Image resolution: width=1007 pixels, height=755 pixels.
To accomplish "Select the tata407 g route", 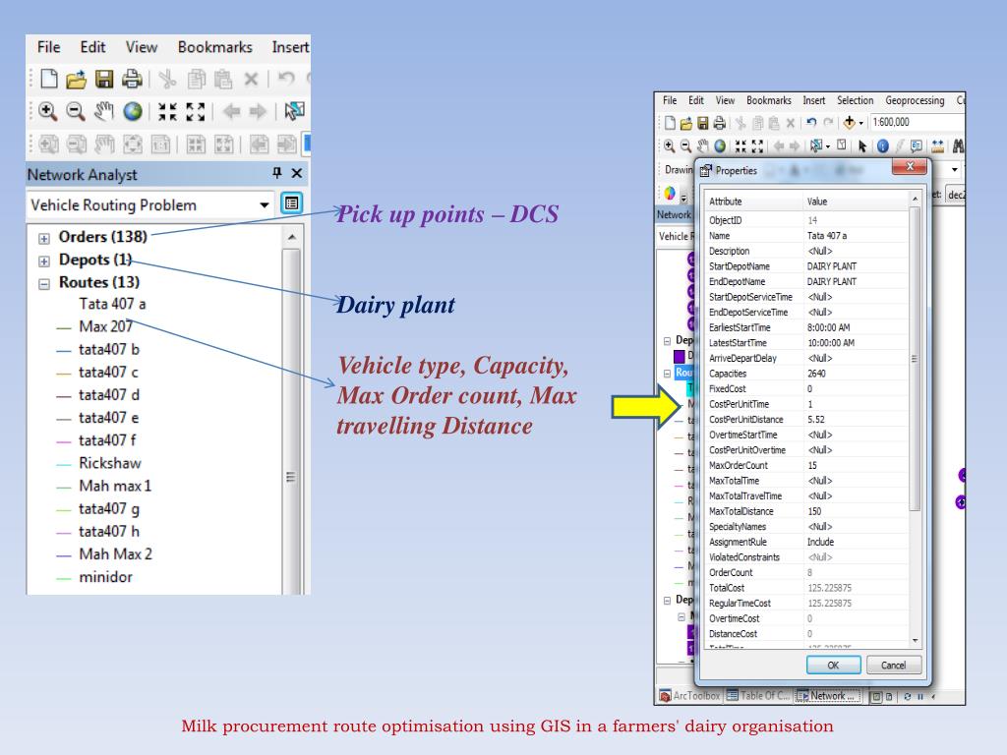I will point(108,509).
